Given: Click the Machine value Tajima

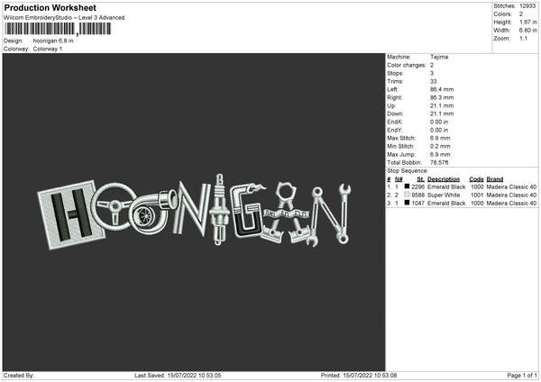Looking at the screenshot, I should tap(439, 57).
